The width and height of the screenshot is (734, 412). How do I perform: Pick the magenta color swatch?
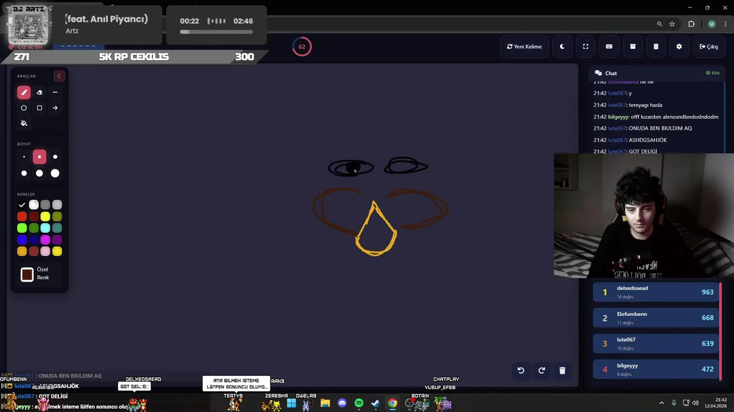click(45, 240)
